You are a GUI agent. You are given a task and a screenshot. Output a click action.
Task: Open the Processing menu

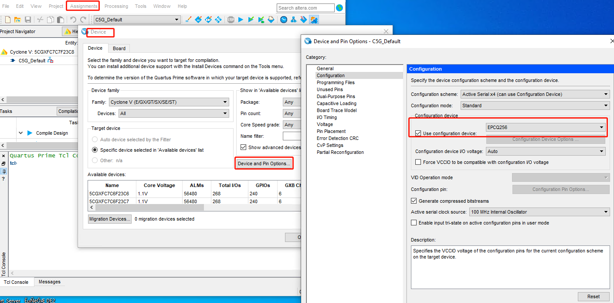pos(116,6)
